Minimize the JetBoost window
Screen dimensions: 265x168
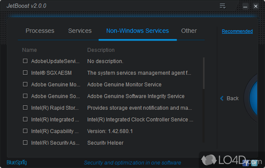[245, 6]
